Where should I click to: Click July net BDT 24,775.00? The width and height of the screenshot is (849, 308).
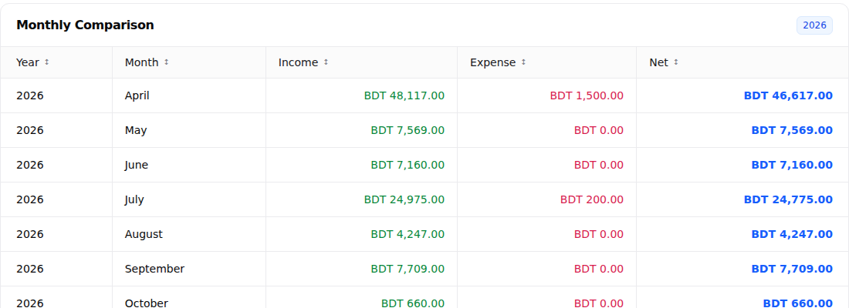pos(788,199)
